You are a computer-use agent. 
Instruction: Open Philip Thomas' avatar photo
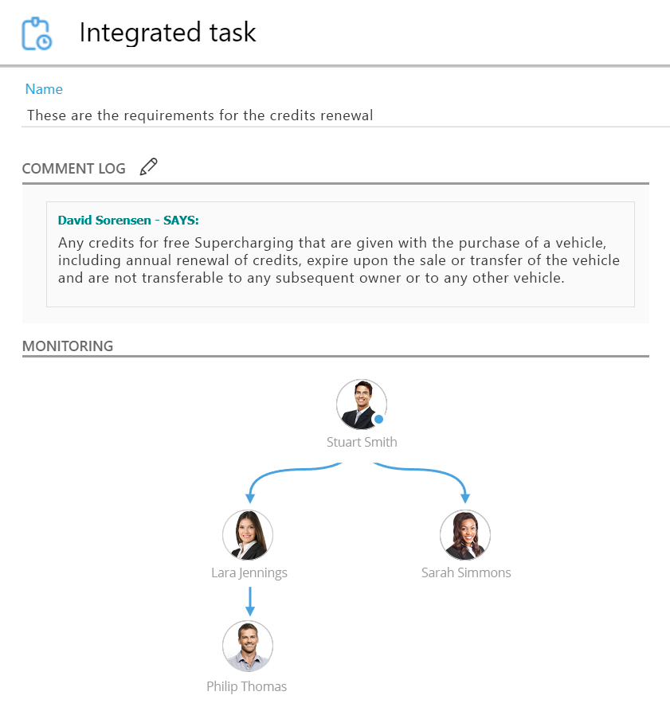pyautogui.click(x=248, y=646)
